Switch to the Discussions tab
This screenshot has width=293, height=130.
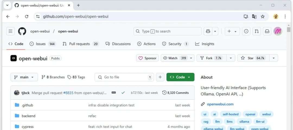point(118,44)
